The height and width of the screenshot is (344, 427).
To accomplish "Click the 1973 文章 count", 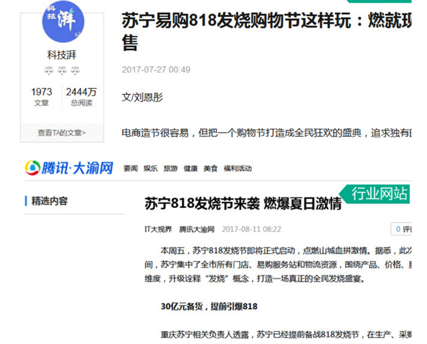I will click(41, 97).
